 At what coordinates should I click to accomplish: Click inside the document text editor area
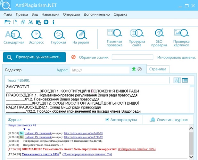[97, 99]
